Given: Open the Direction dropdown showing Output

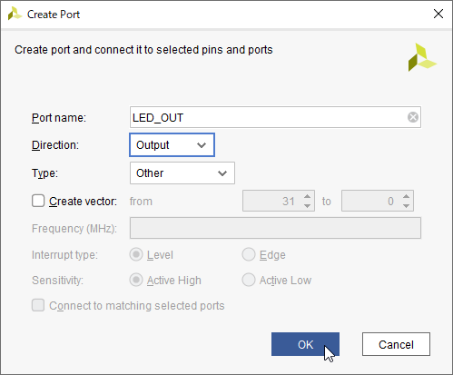Looking at the screenshot, I should (172, 145).
